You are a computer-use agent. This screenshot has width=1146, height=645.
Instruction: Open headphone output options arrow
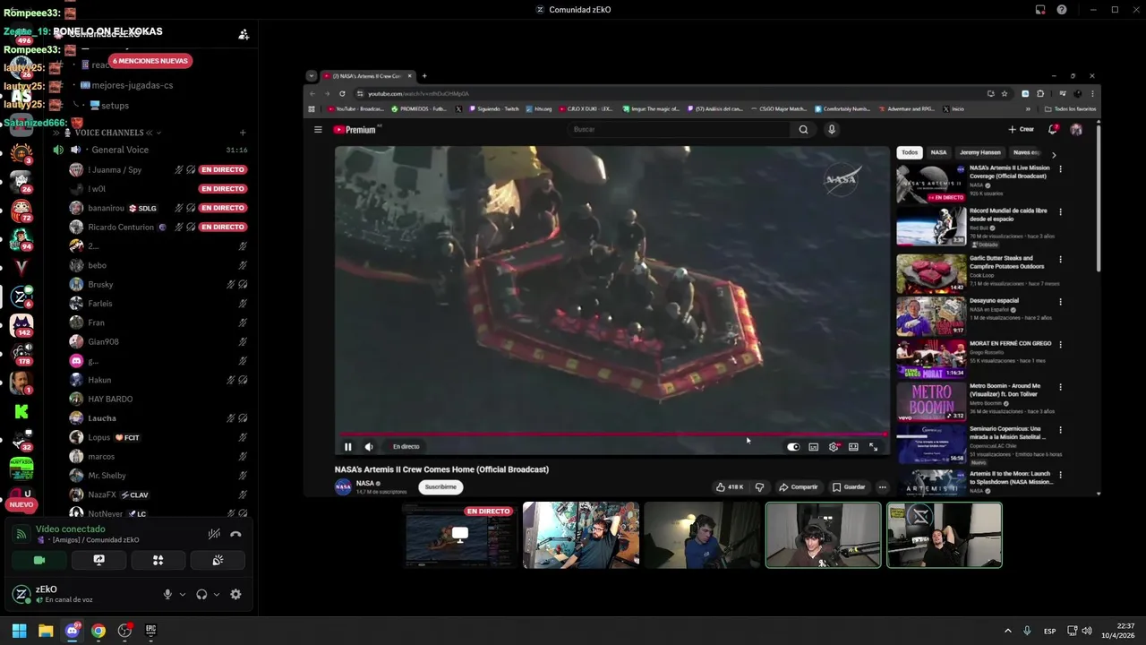tap(217, 594)
